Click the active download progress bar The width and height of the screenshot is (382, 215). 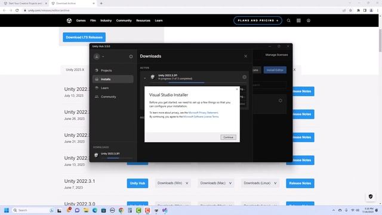pos(197,82)
